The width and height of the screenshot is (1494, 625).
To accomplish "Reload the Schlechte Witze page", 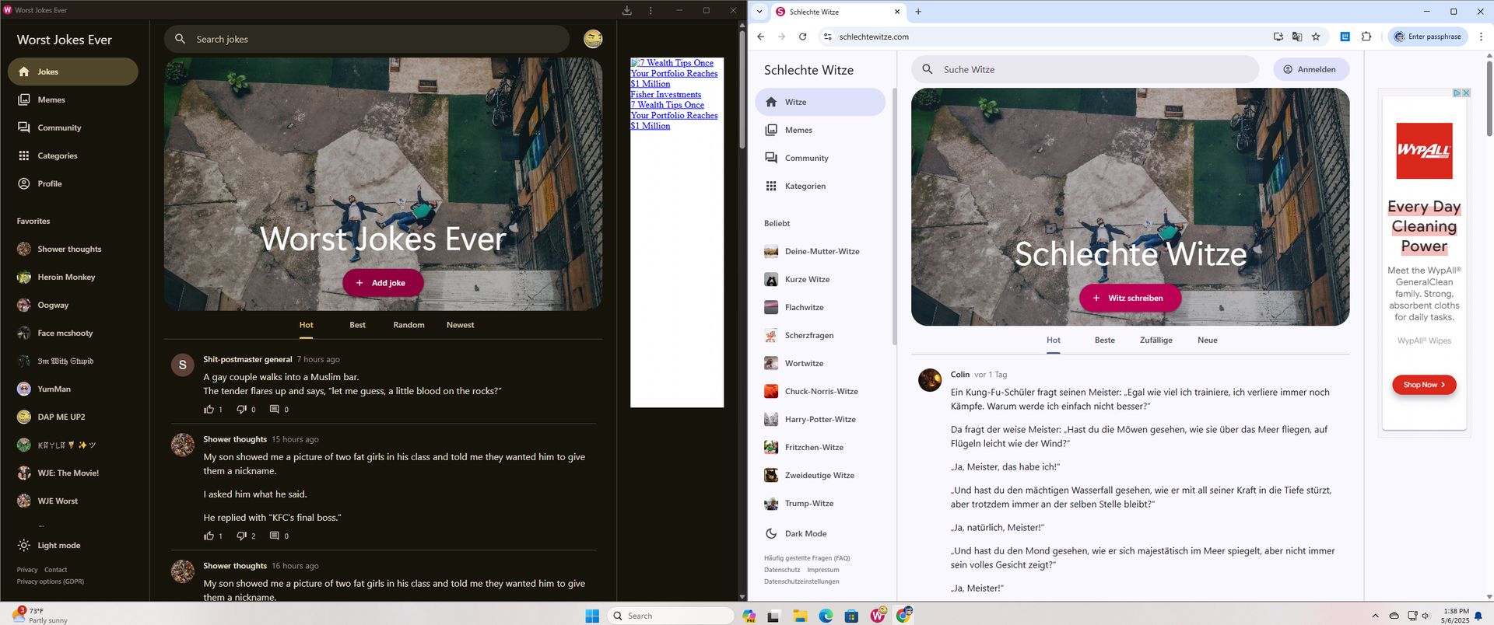I will [802, 37].
